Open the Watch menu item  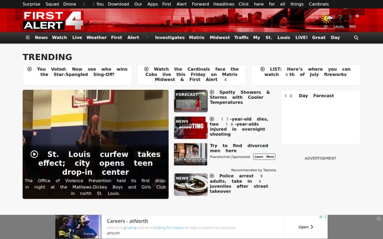(x=60, y=38)
